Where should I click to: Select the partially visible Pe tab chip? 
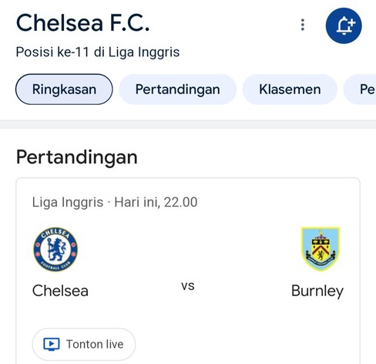click(360, 89)
